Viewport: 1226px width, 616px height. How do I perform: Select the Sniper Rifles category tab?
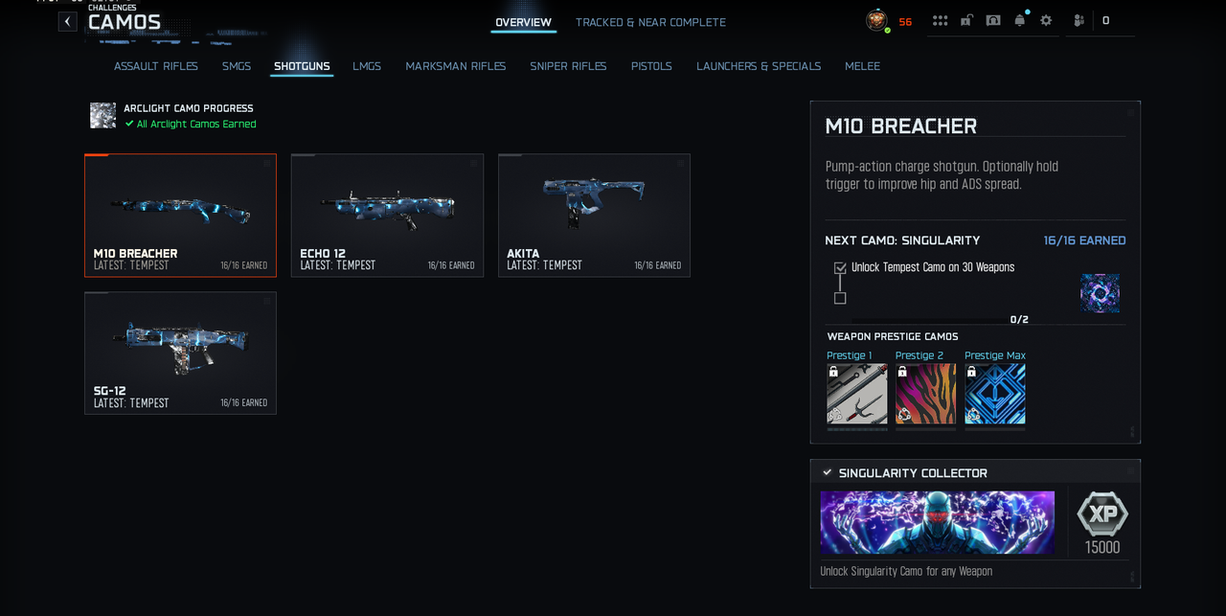tap(568, 66)
